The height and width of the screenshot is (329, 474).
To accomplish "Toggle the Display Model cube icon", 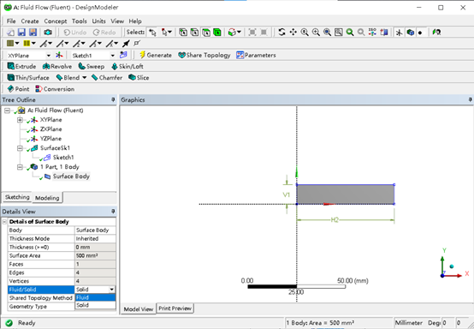I will point(410,32).
